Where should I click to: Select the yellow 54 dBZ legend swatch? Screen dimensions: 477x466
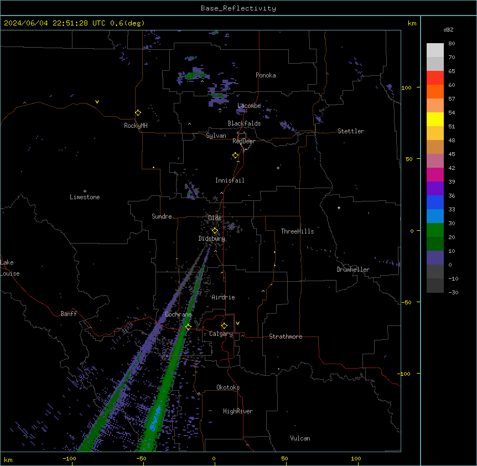(435, 119)
